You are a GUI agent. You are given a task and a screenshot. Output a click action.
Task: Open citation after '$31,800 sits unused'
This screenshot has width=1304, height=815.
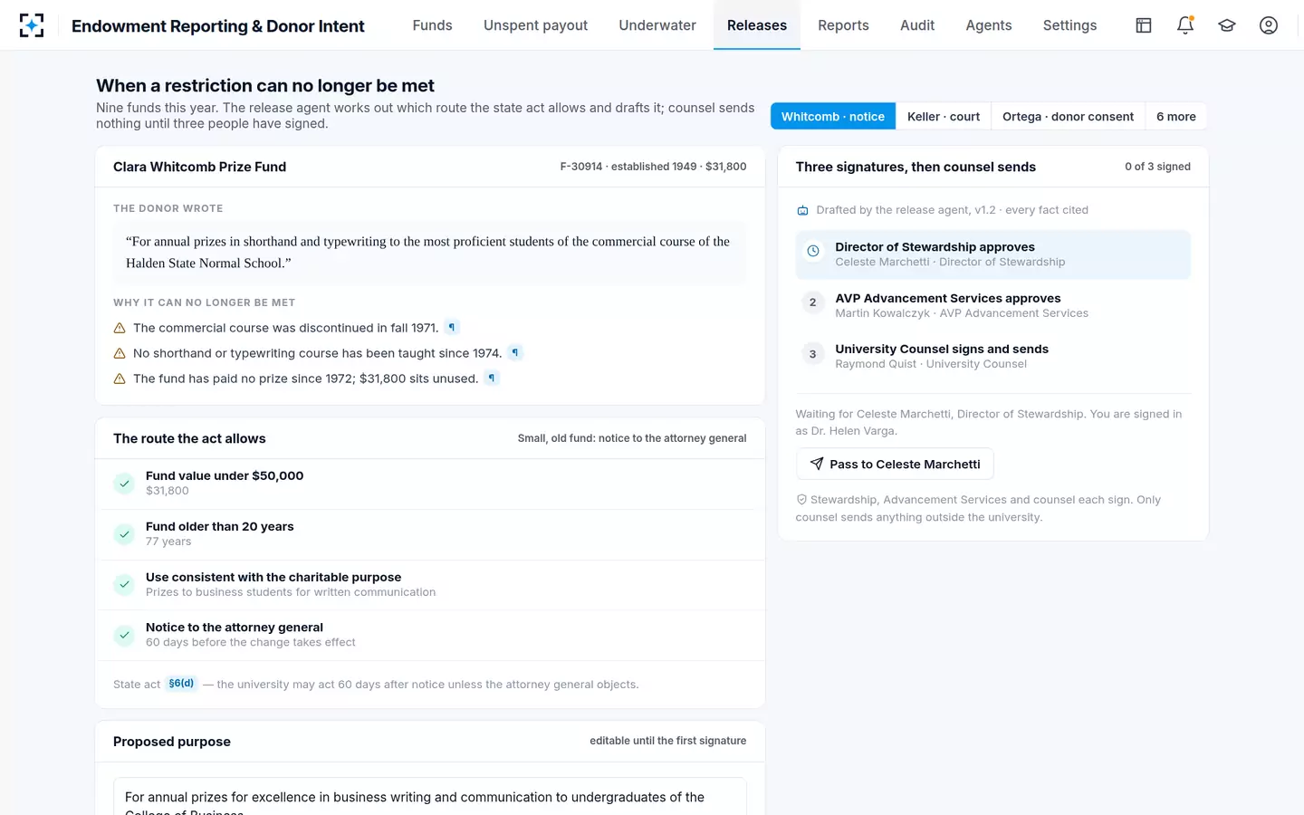492,379
